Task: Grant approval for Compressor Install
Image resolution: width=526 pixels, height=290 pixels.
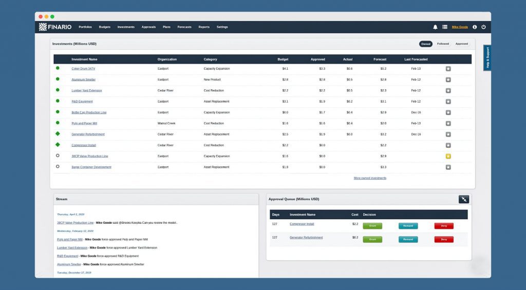Action: 372,226
